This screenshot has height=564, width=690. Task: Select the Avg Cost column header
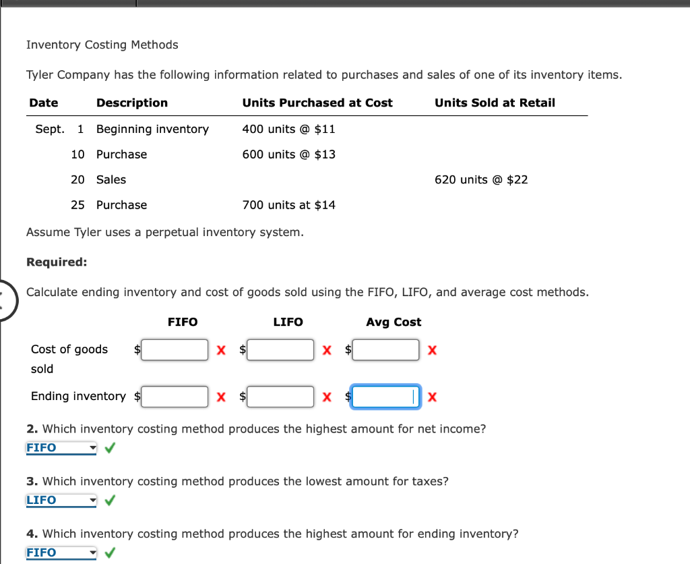point(394,322)
